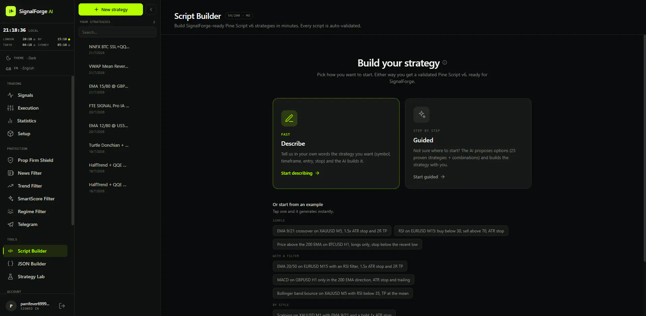The image size is (646, 316).
Task: Select the RSI on EURUSD M15 example
Action: tap(451, 231)
